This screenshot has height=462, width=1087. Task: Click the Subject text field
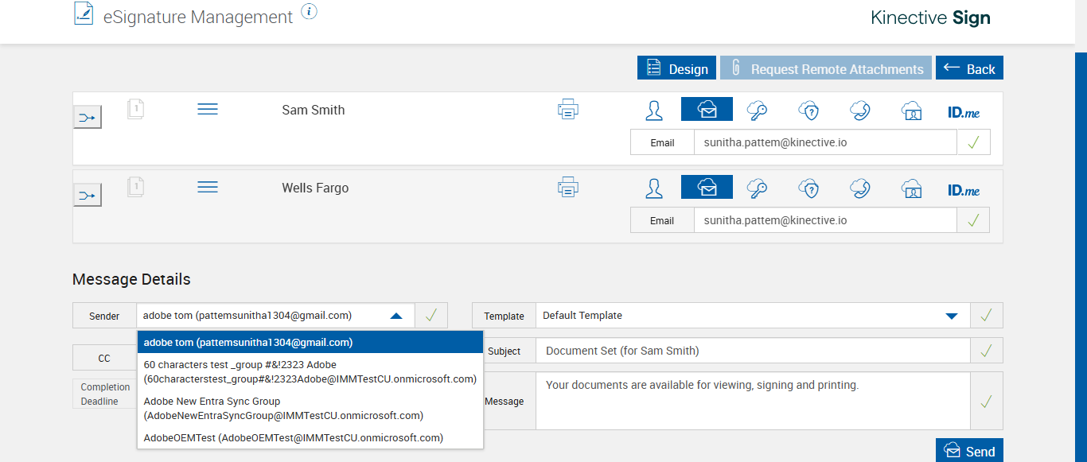point(752,351)
